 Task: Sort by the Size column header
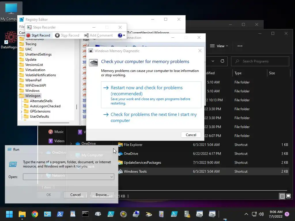(x=272, y=73)
